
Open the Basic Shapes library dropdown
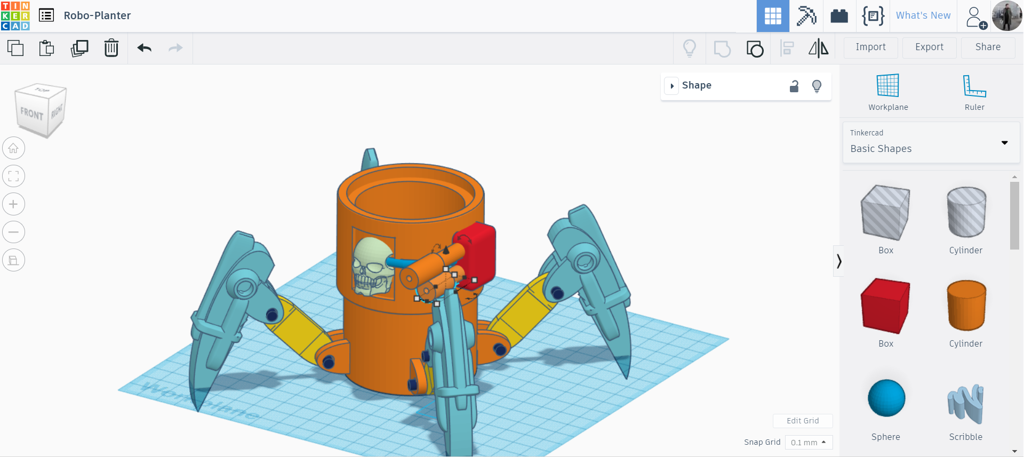click(931, 142)
